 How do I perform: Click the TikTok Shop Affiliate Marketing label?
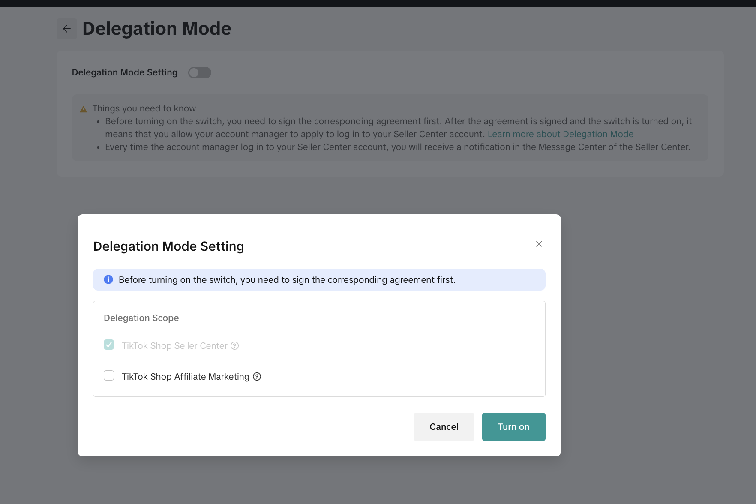pos(185,377)
